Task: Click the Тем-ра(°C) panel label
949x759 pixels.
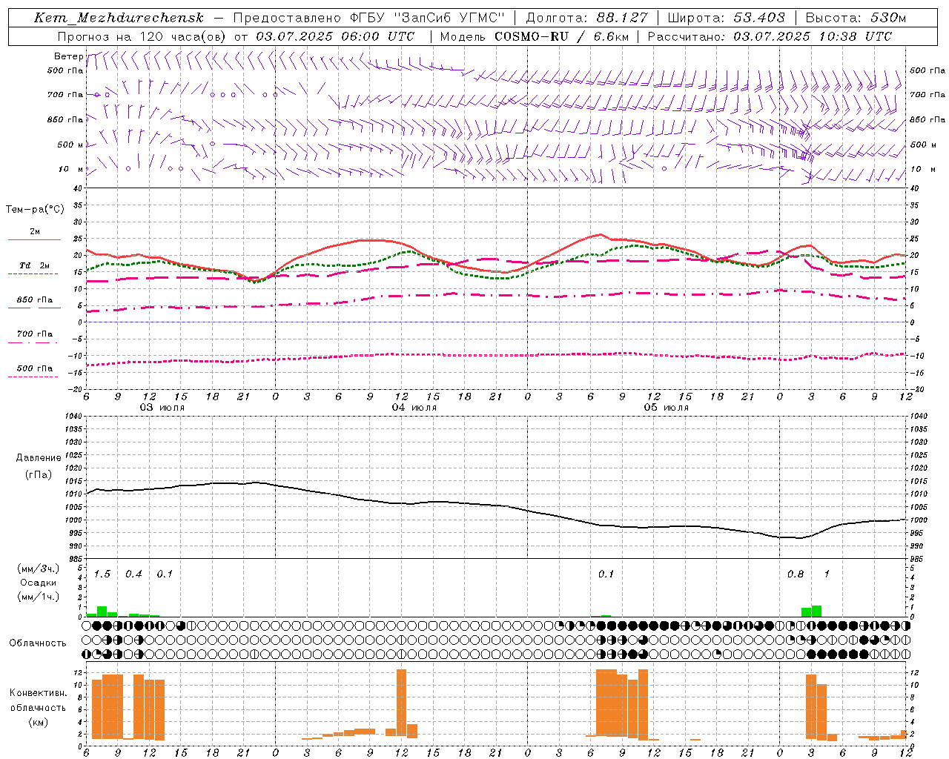Action: [35, 210]
